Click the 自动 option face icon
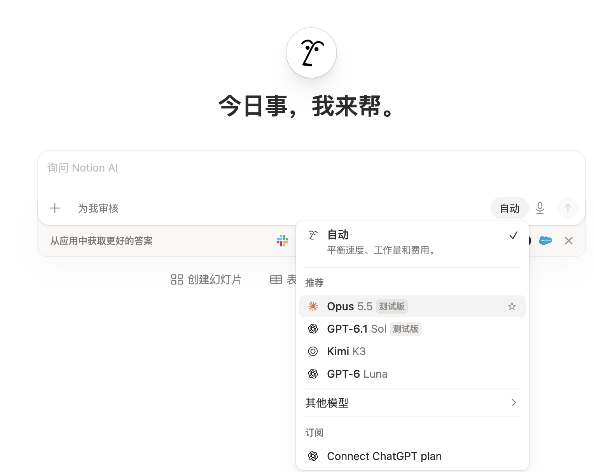Screen dimensions: 594x472 click(x=313, y=235)
